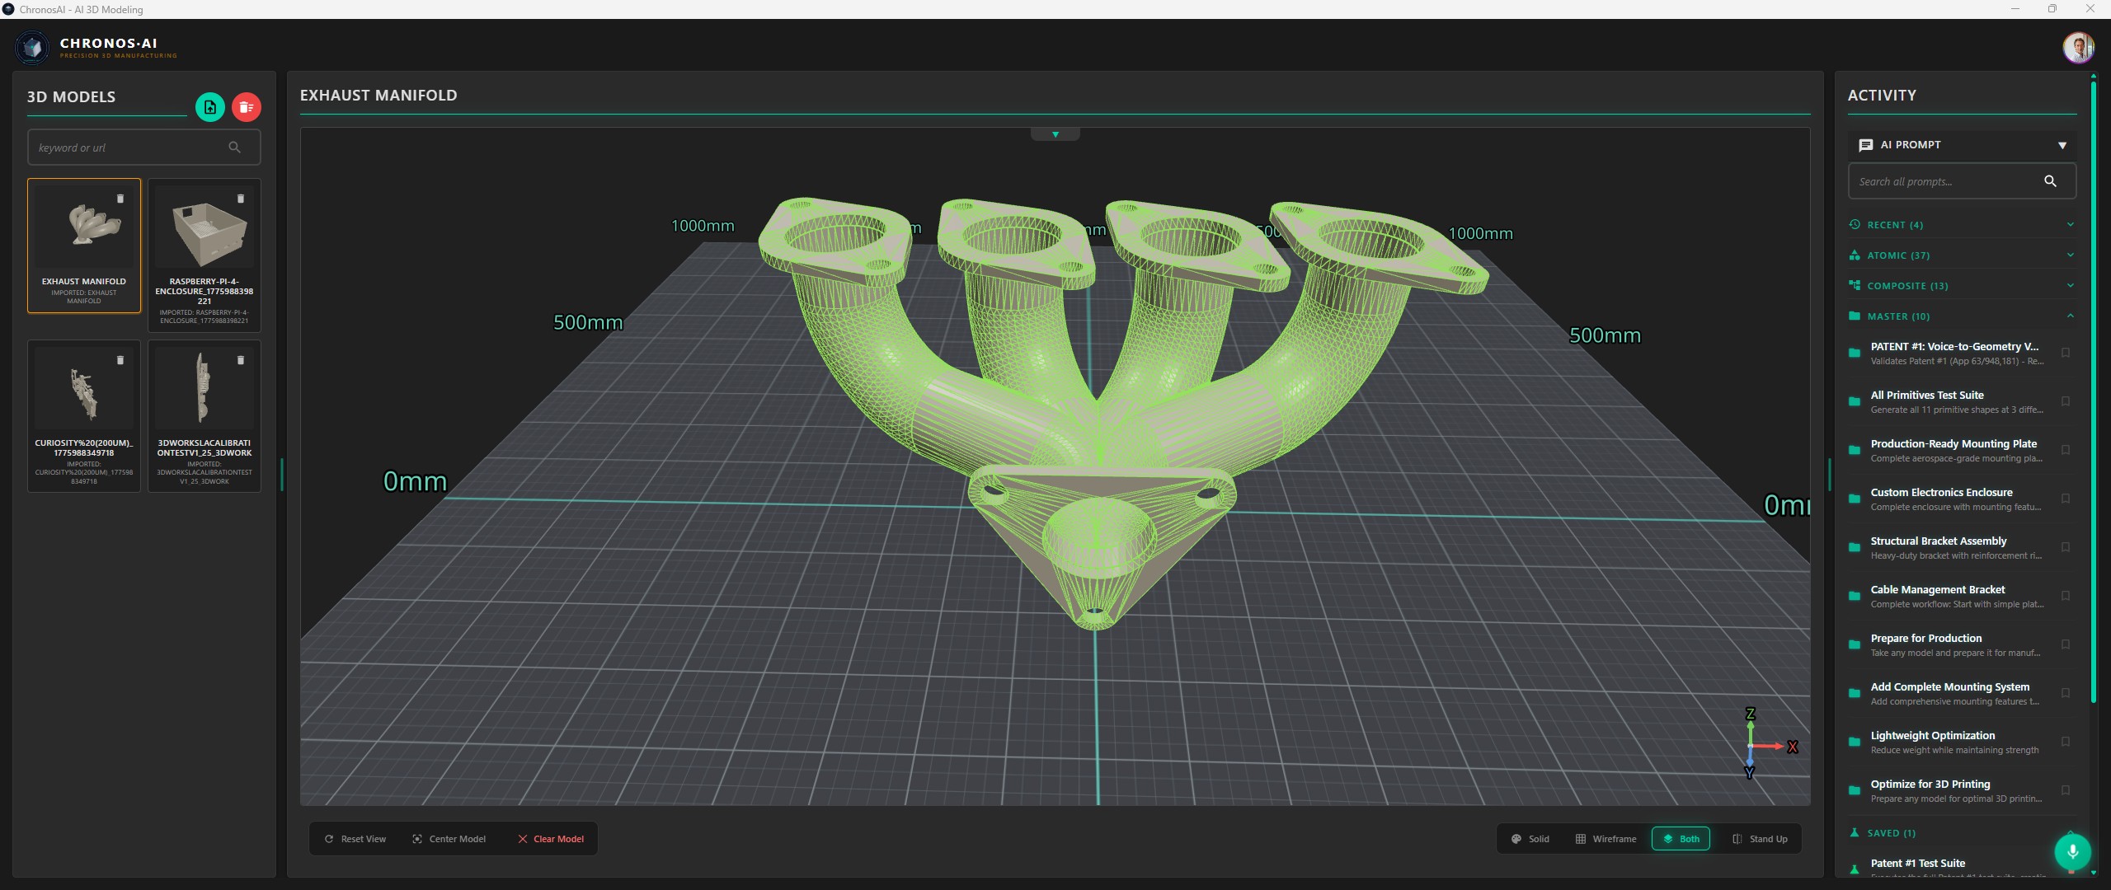Click folder icon of Prepare for Production
This screenshot has width=2111, height=890.
(1855, 645)
